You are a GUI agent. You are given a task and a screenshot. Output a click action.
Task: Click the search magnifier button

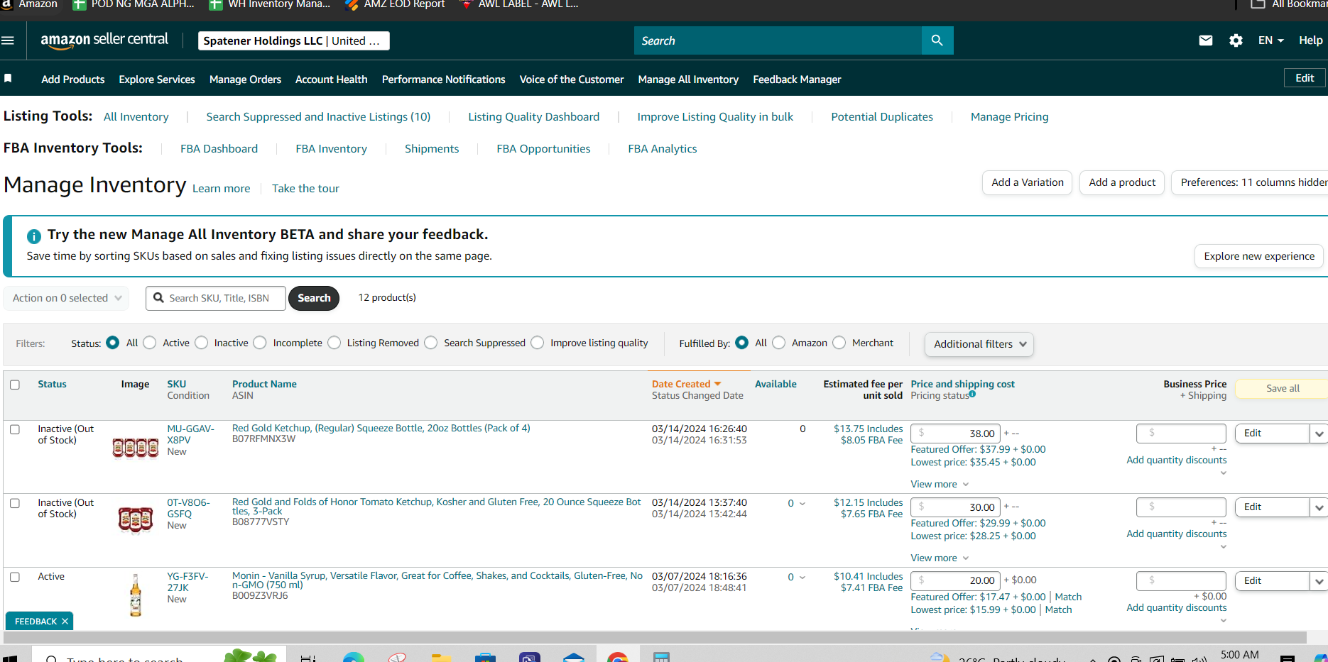tap(937, 40)
